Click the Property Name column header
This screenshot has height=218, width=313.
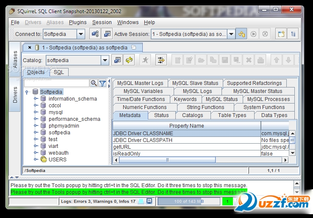coord(187,125)
